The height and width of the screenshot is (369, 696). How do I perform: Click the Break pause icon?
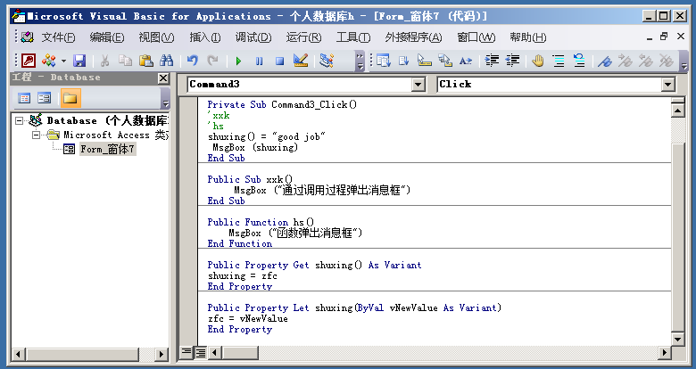click(x=260, y=61)
